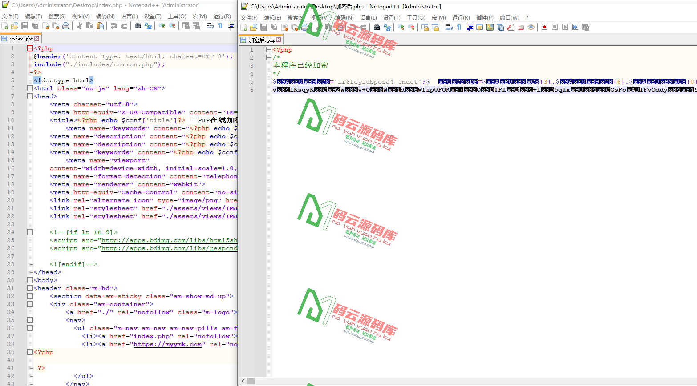The height and width of the screenshot is (386, 697).
Task: Click the apps.bdimg.com html5shiv script URL
Action: [x=169, y=240]
